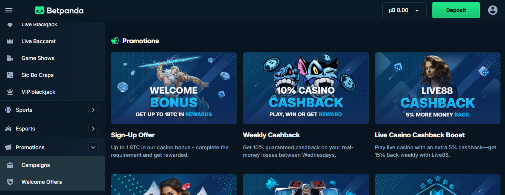Image resolution: width=505 pixels, height=195 pixels.
Task: Click the Game Shows camera icon
Action: [10, 58]
